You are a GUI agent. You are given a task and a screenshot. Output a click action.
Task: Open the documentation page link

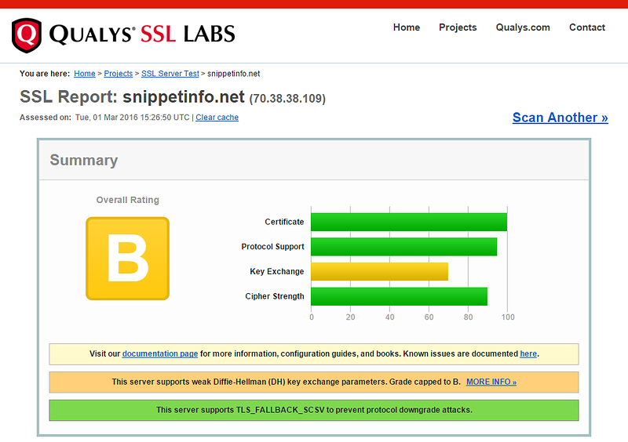point(160,353)
